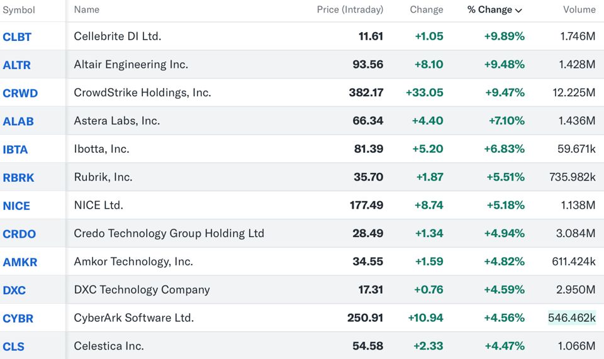Open the AMKR ticker link
This screenshot has height=359, width=604.
20,262
